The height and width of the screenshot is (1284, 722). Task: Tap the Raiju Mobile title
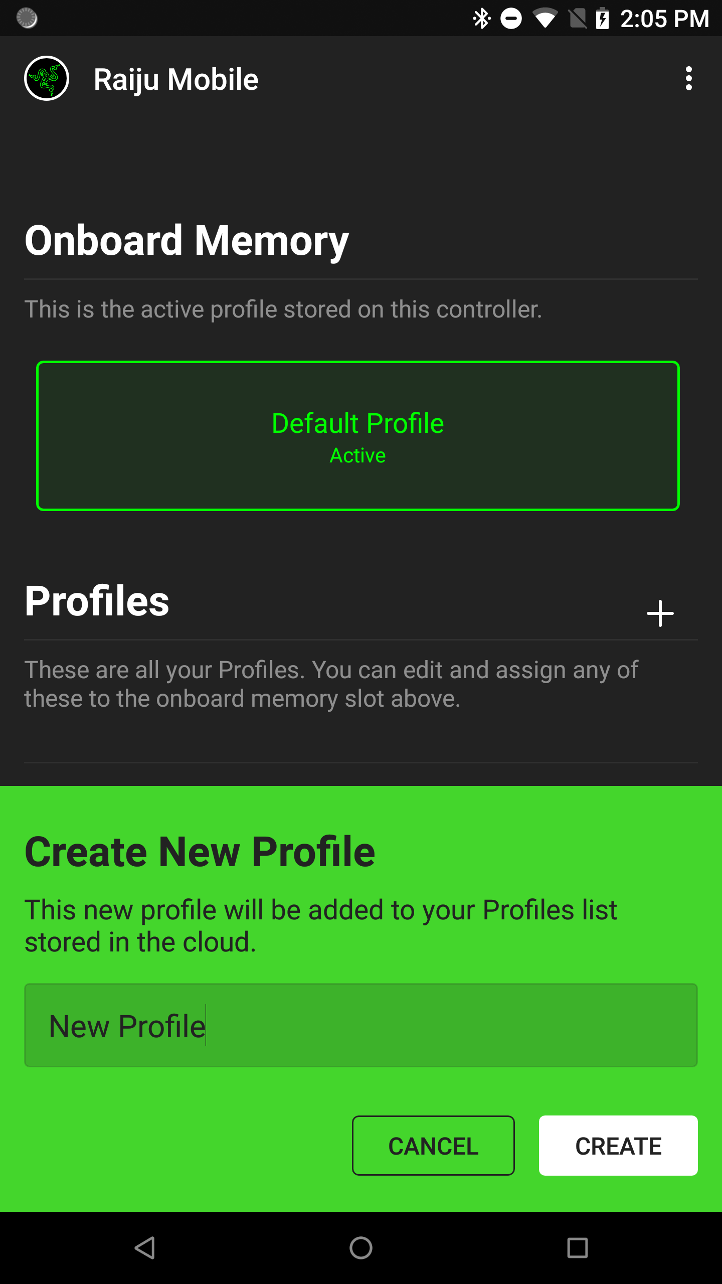point(176,79)
